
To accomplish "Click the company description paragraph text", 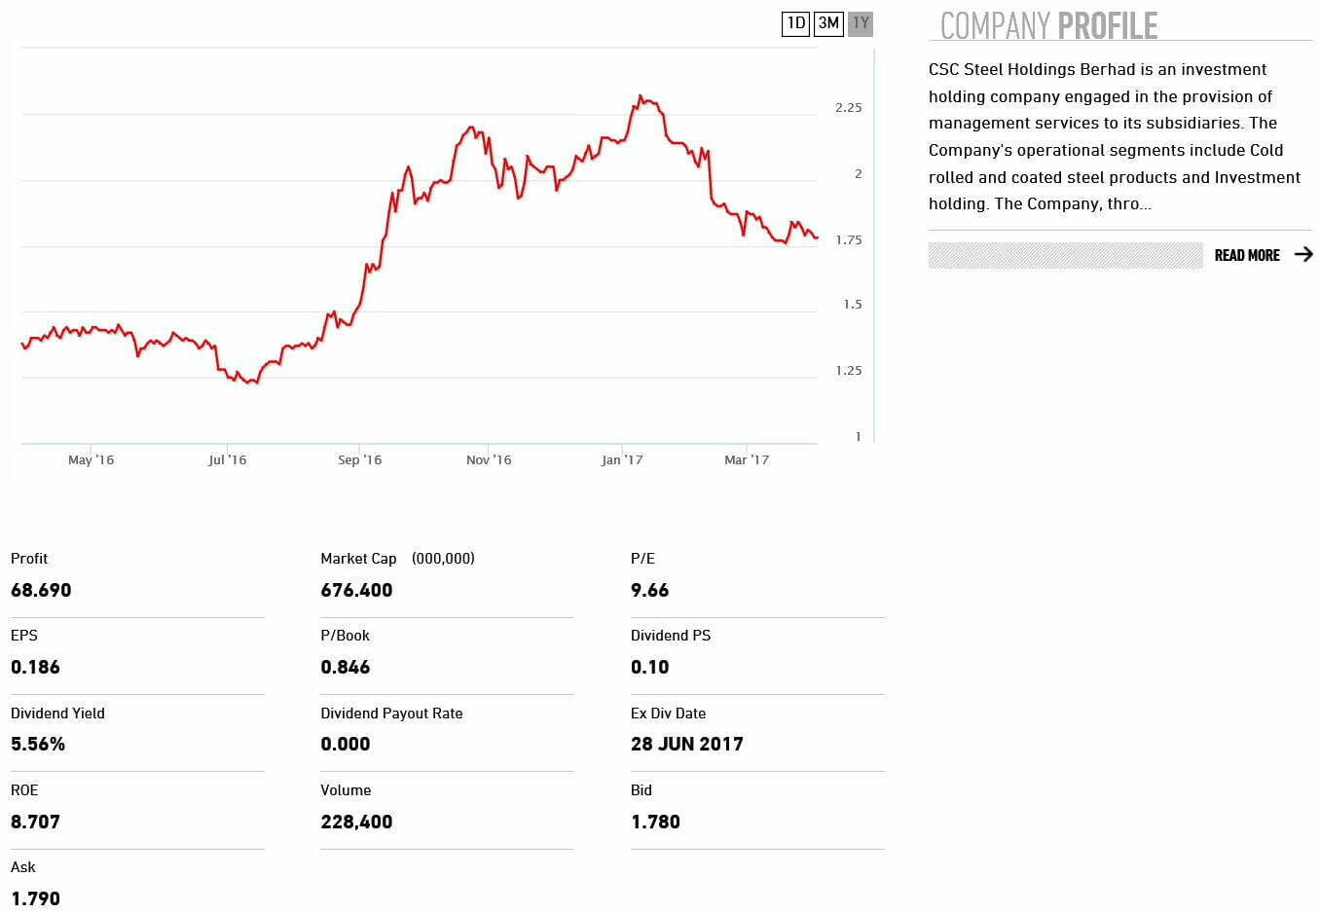I will point(1115,136).
